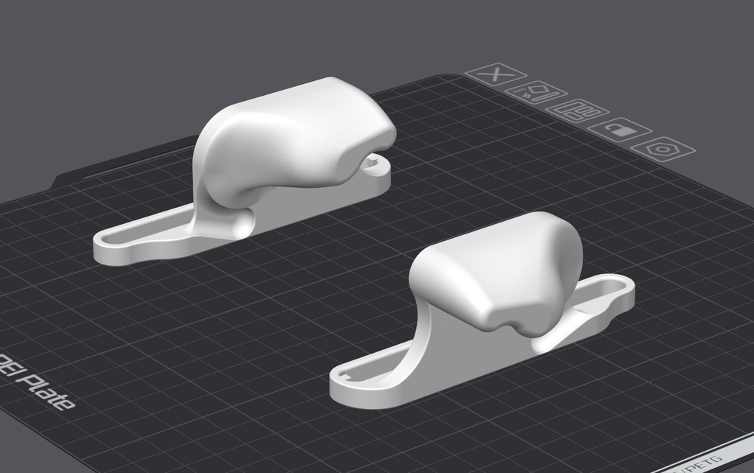The height and width of the screenshot is (473, 754).
Task: Toggle the plate lock icon
Action: [x=619, y=130]
